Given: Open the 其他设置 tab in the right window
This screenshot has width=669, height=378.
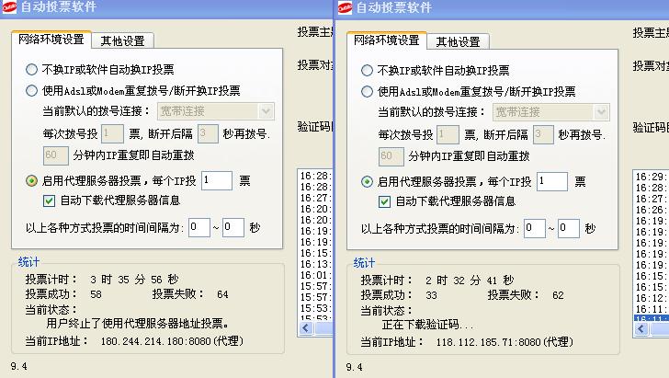Looking at the screenshot, I should (x=458, y=41).
